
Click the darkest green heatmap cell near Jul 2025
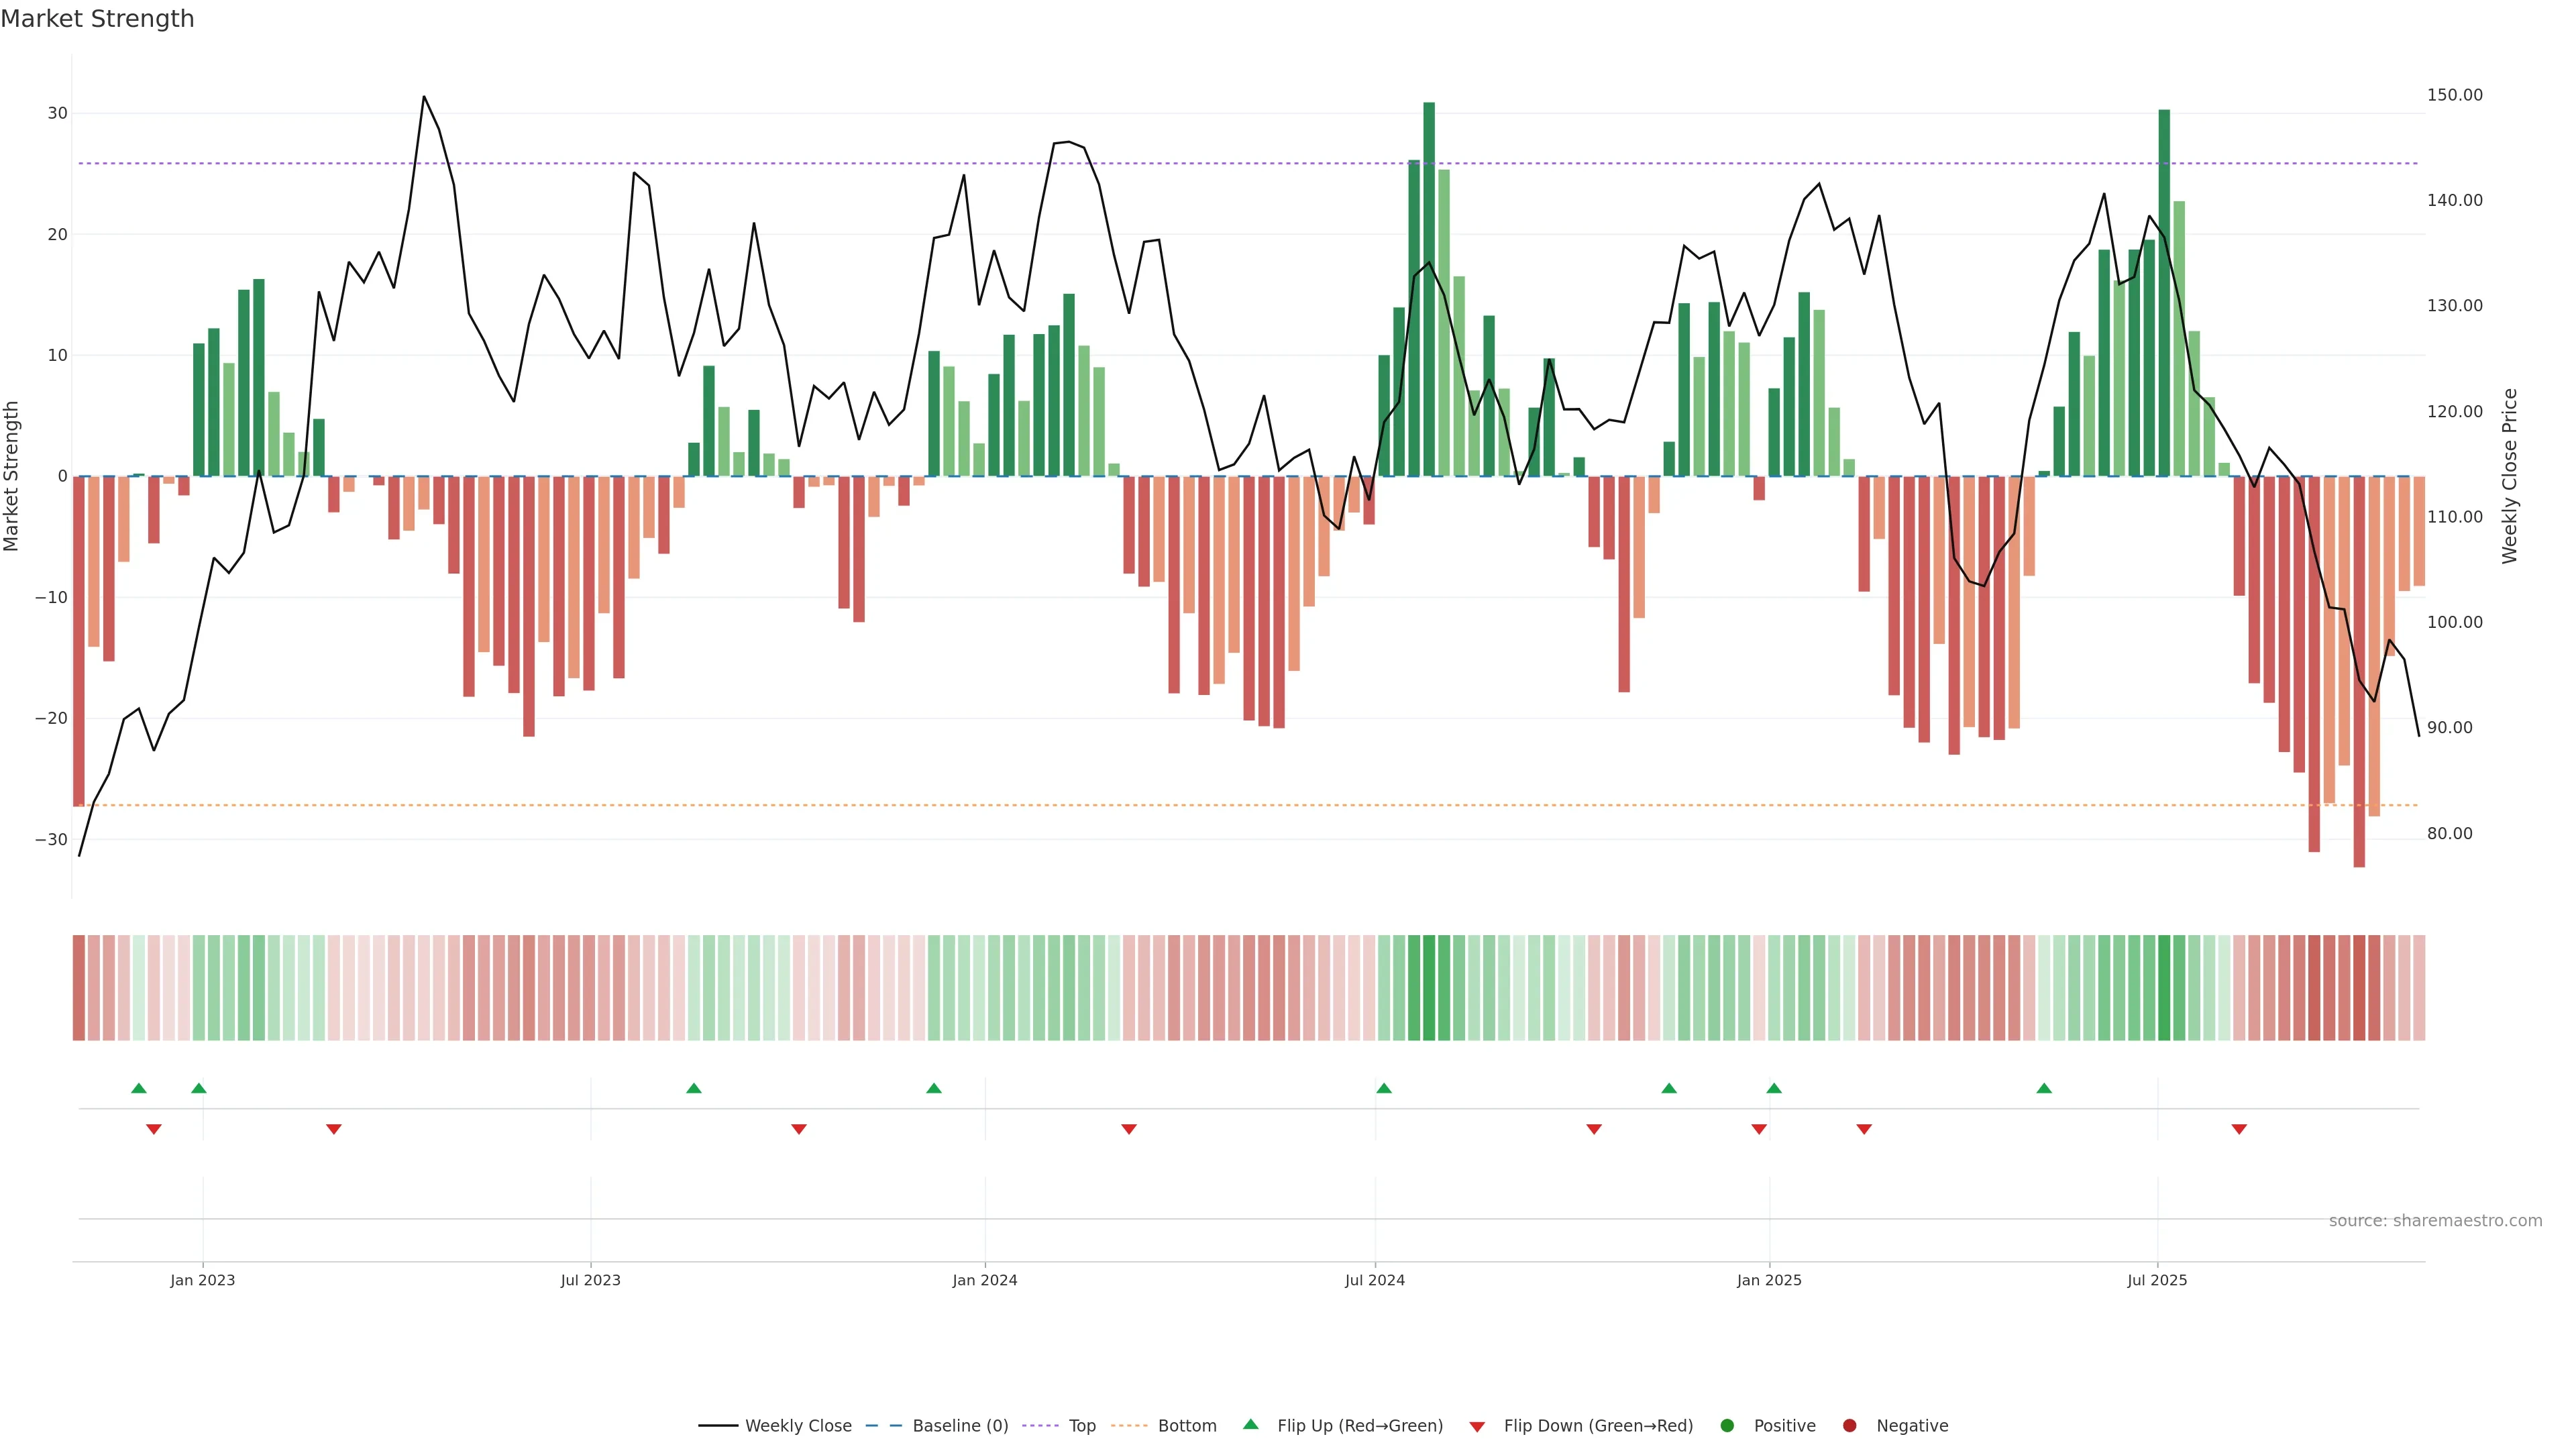(x=2164, y=988)
